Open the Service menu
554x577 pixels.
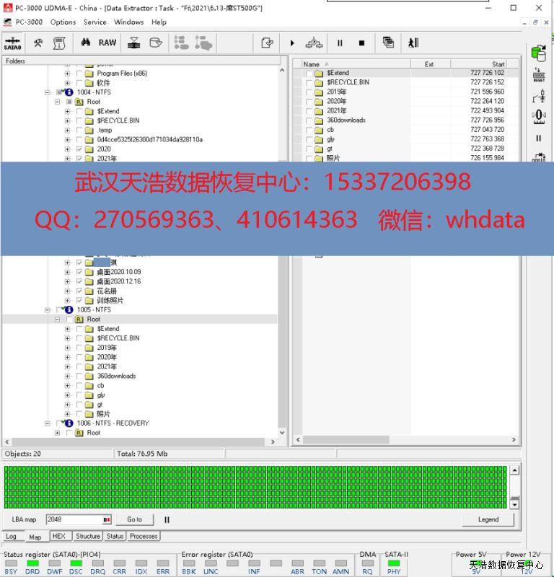pyautogui.click(x=95, y=22)
